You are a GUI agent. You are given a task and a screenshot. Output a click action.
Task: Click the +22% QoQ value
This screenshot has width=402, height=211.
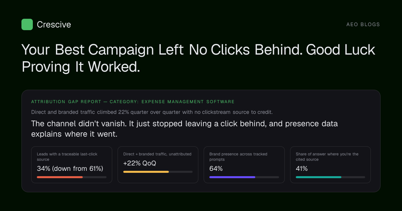pyautogui.click(x=140, y=163)
